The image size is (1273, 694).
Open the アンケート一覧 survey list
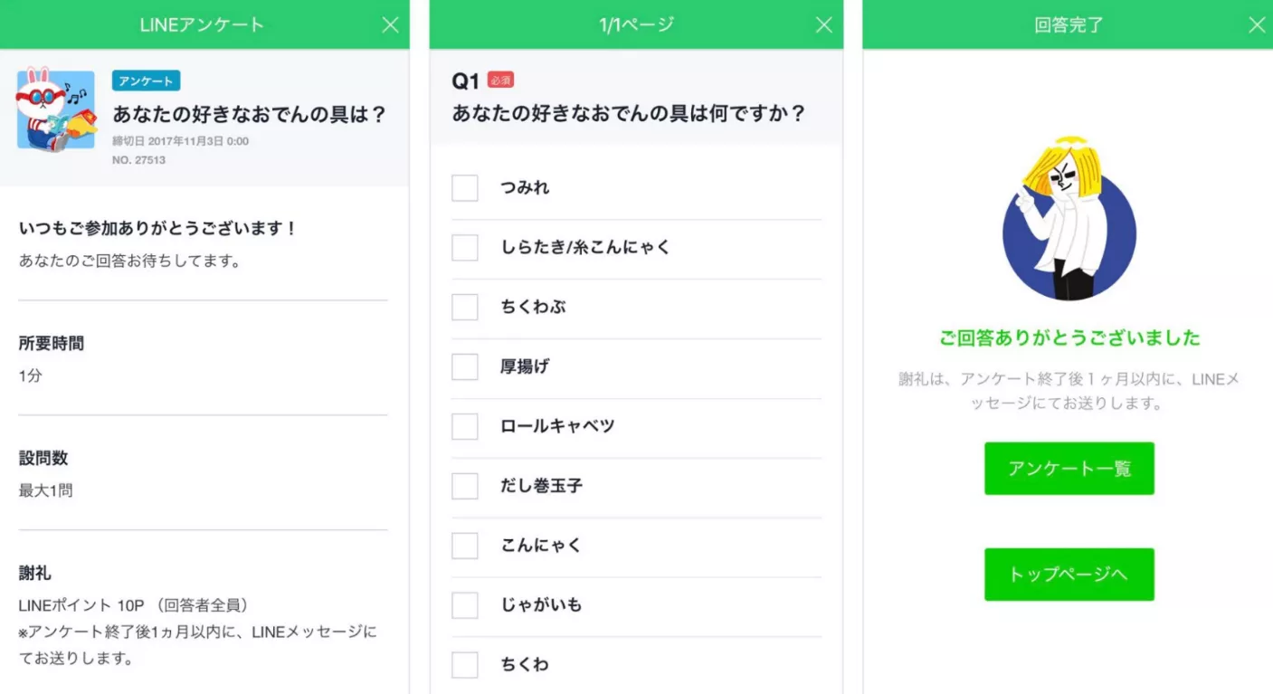coord(1069,469)
